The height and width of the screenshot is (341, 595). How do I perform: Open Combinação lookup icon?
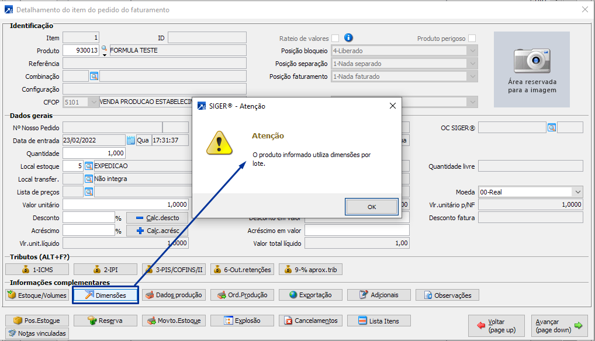[x=94, y=76]
